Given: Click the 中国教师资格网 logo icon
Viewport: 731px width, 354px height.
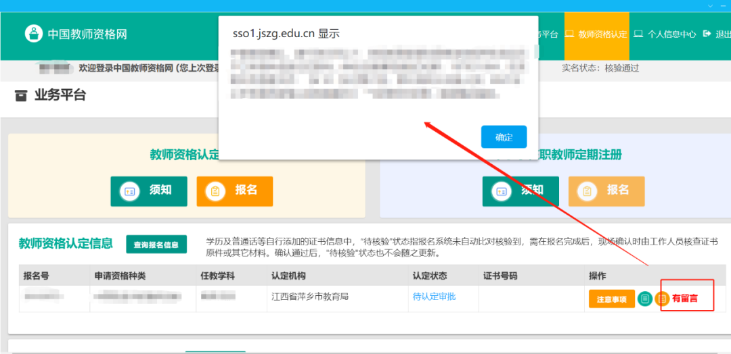Looking at the screenshot, I should (x=33, y=34).
